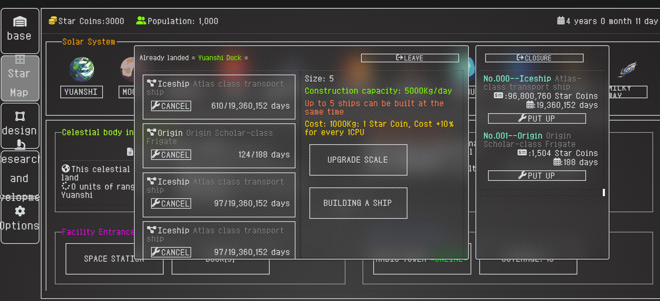Viewport: 660px width, 301px height.
Task: Click the YUANSHI planet label
Action: click(x=81, y=92)
